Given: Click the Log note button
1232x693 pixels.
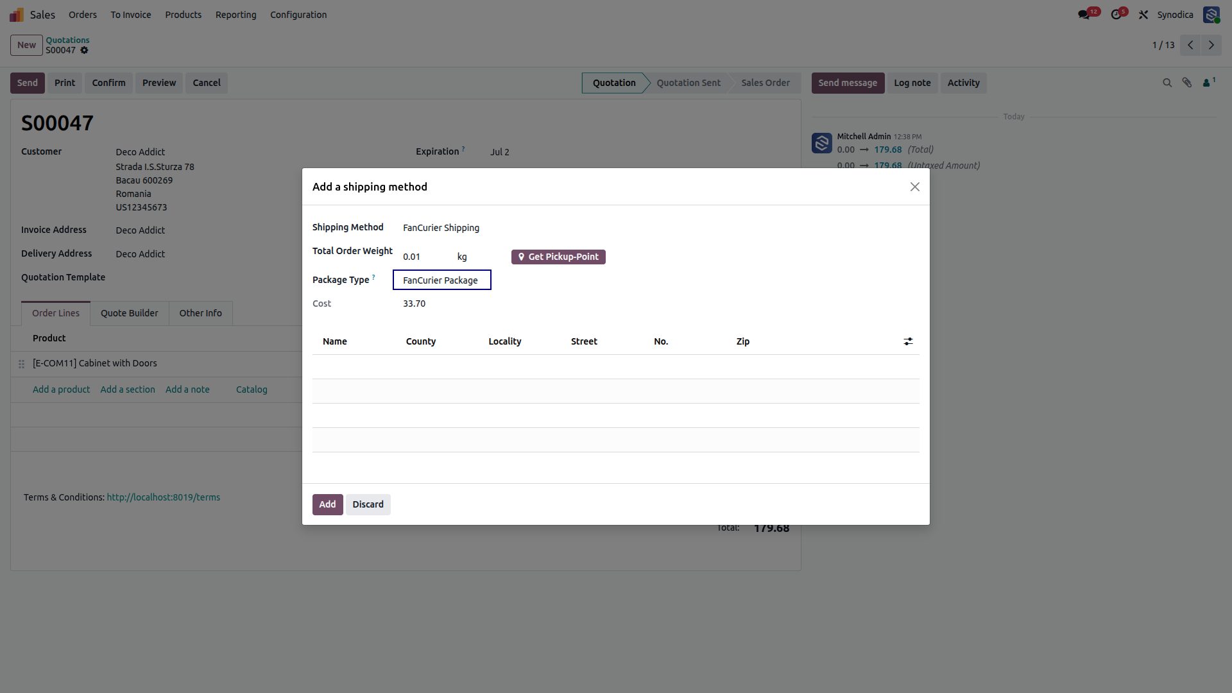Looking at the screenshot, I should [912, 83].
